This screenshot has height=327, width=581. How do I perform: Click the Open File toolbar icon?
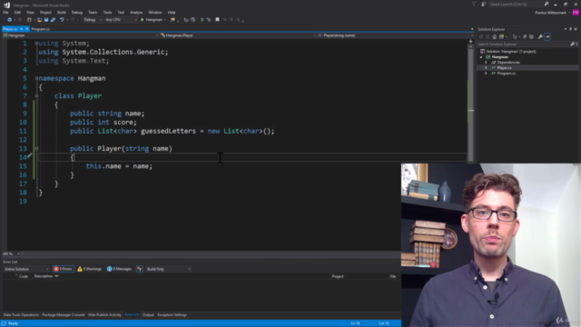click(39, 20)
